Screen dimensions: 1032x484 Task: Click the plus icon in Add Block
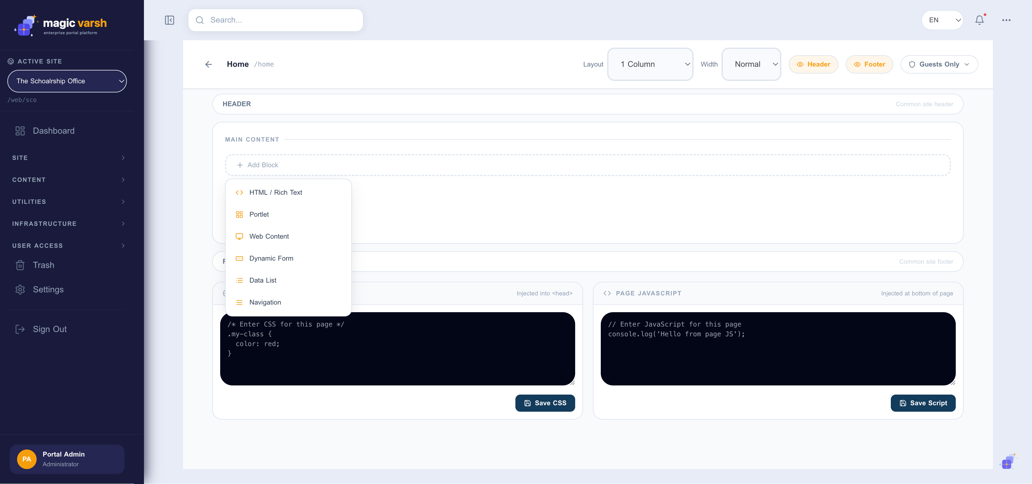click(240, 165)
